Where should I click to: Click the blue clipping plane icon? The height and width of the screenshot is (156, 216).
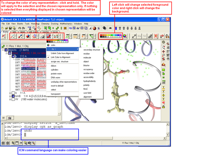[116, 29]
